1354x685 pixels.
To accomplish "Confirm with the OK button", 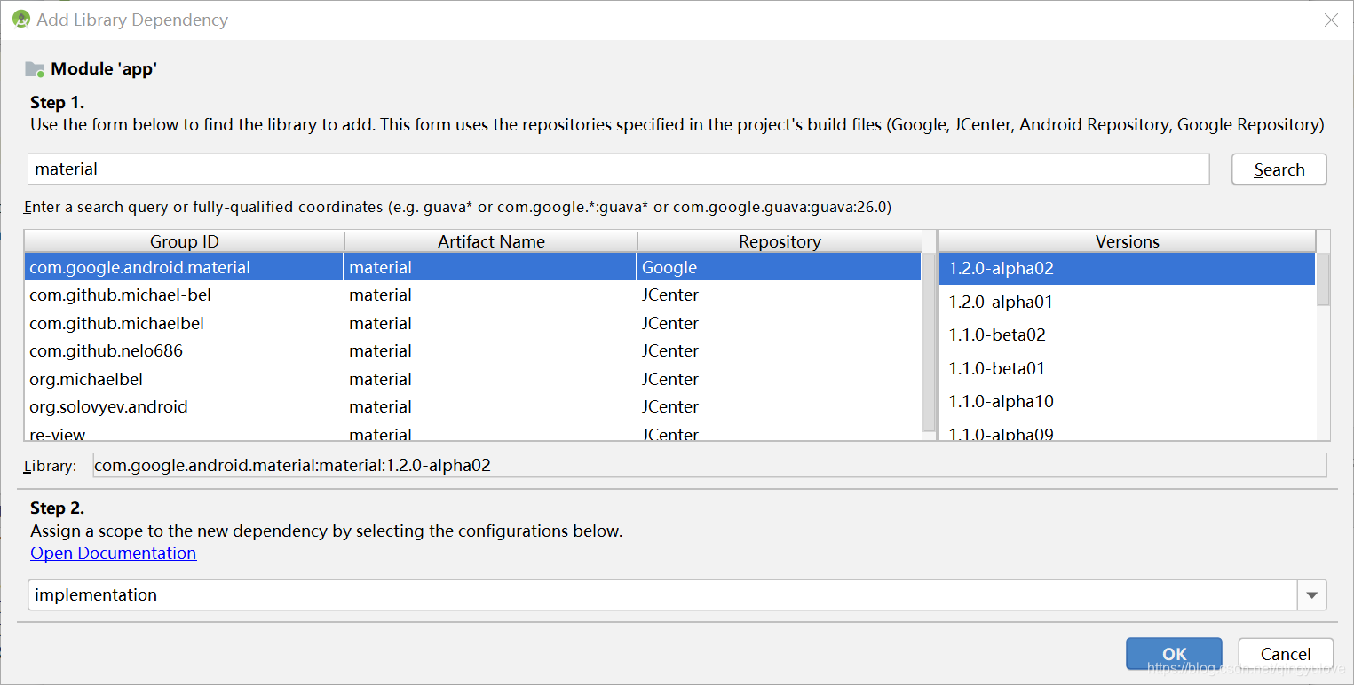I will [x=1174, y=654].
